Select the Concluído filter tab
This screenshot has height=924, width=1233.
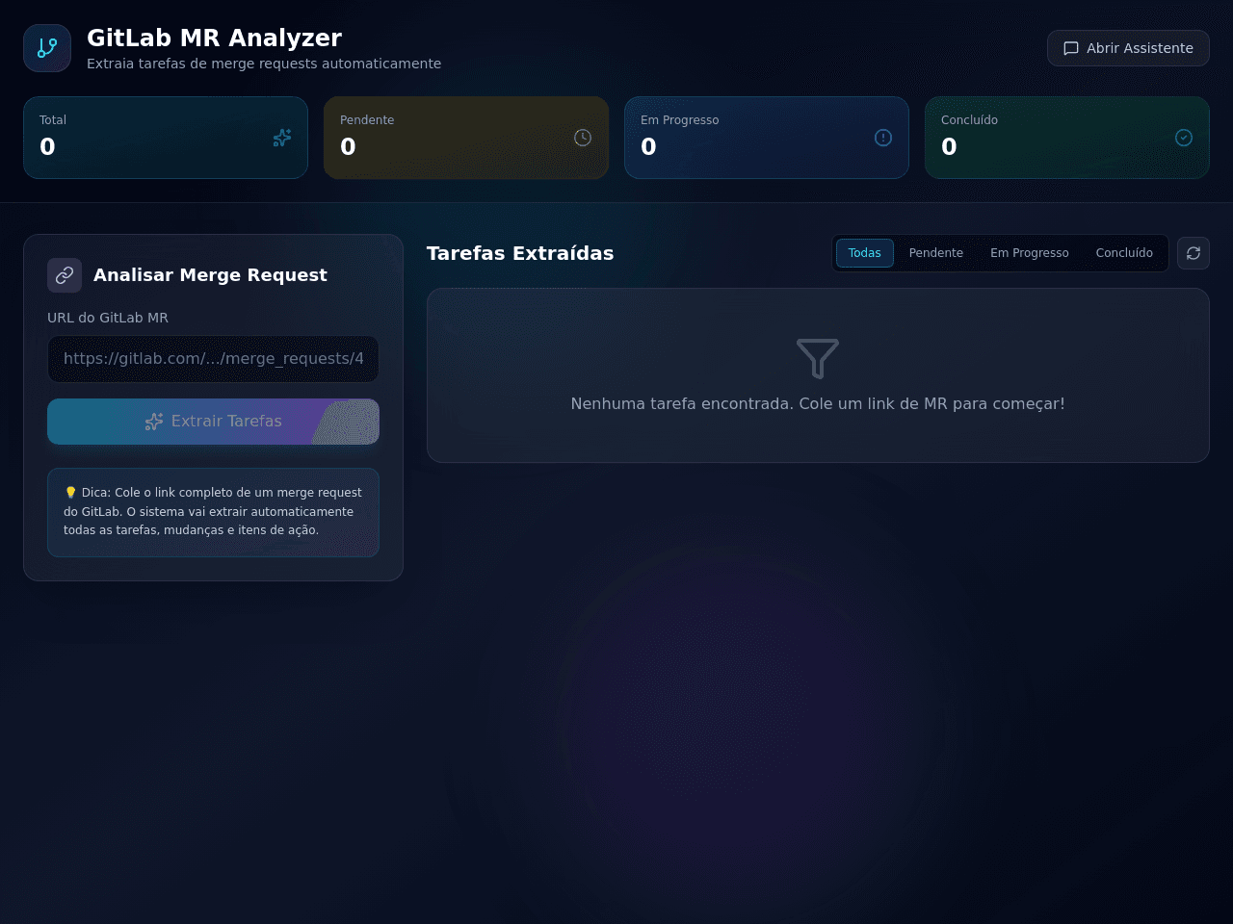[x=1124, y=253]
